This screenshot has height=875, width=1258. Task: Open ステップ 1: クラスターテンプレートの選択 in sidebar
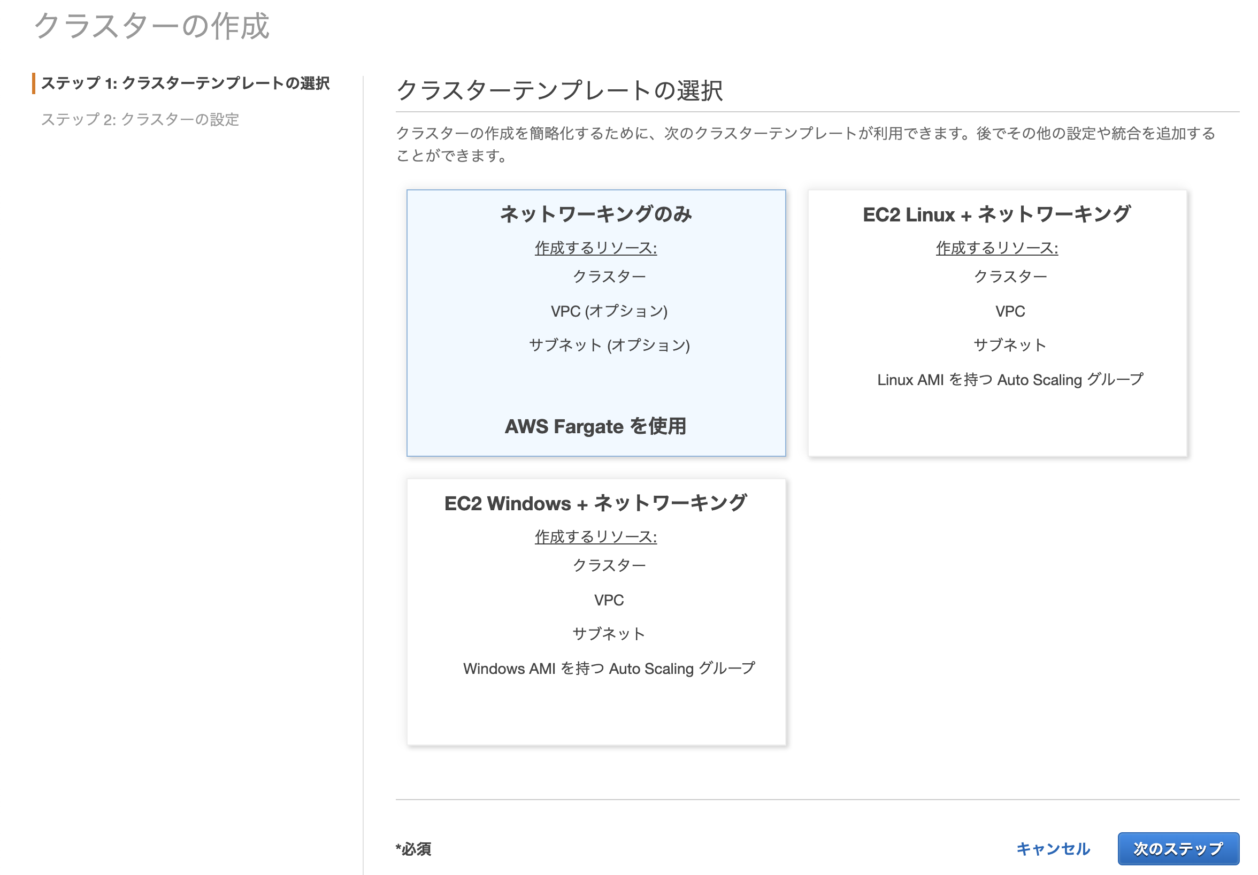pos(185,83)
